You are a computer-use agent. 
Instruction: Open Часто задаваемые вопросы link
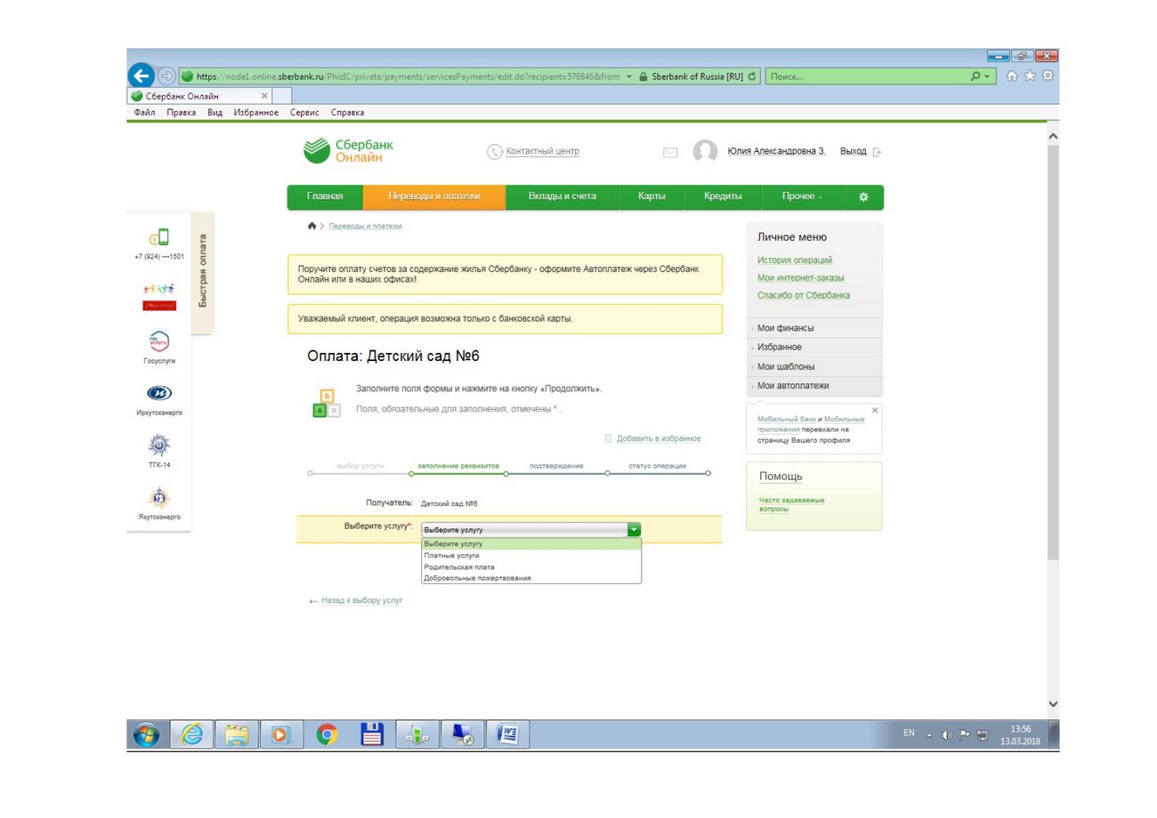coord(790,504)
